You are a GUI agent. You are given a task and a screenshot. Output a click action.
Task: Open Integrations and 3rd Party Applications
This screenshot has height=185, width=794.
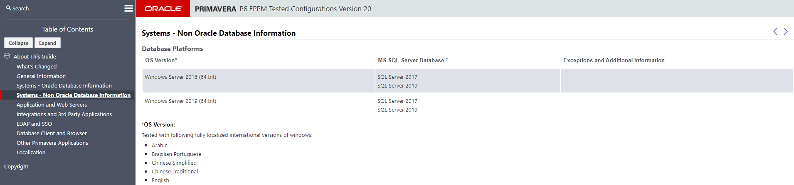(x=64, y=114)
